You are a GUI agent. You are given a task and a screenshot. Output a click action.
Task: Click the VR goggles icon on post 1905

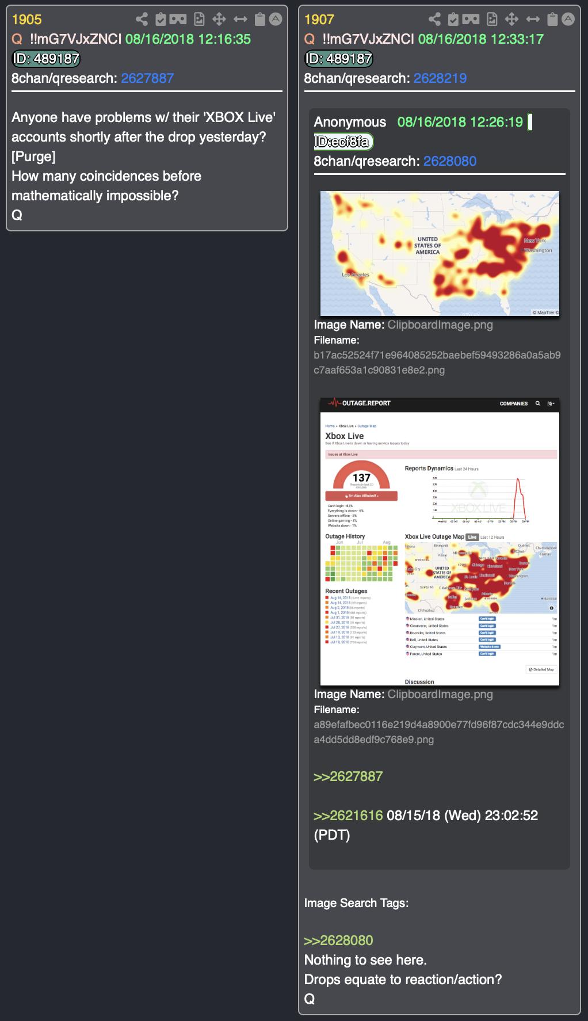tap(178, 20)
